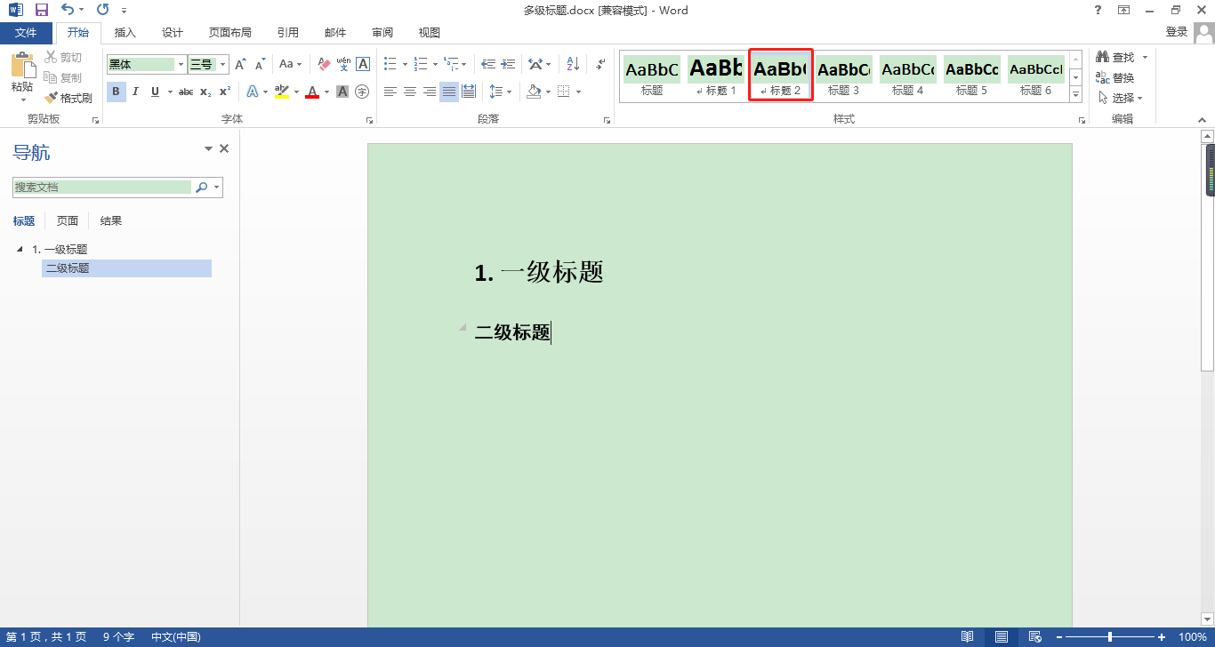The width and height of the screenshot is (1215, 647).
Task: Toggle subscript formatting
Action: point(205,92)
